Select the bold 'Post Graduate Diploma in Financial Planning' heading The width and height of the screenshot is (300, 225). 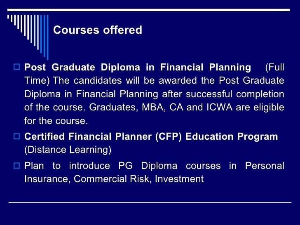[x=138, y=67]
